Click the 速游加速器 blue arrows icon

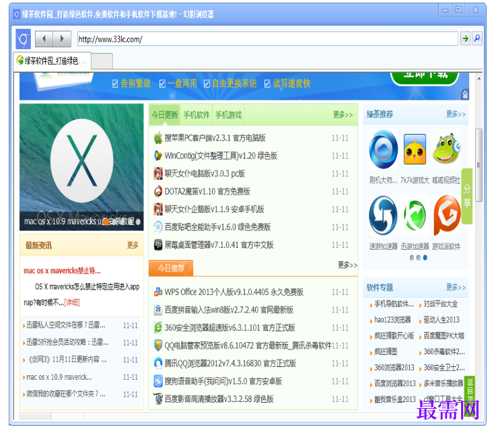[383, 215]
